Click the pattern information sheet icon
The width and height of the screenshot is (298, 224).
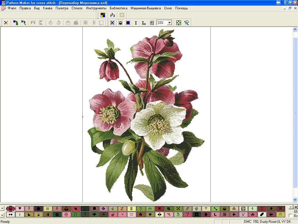click(152, 23)
